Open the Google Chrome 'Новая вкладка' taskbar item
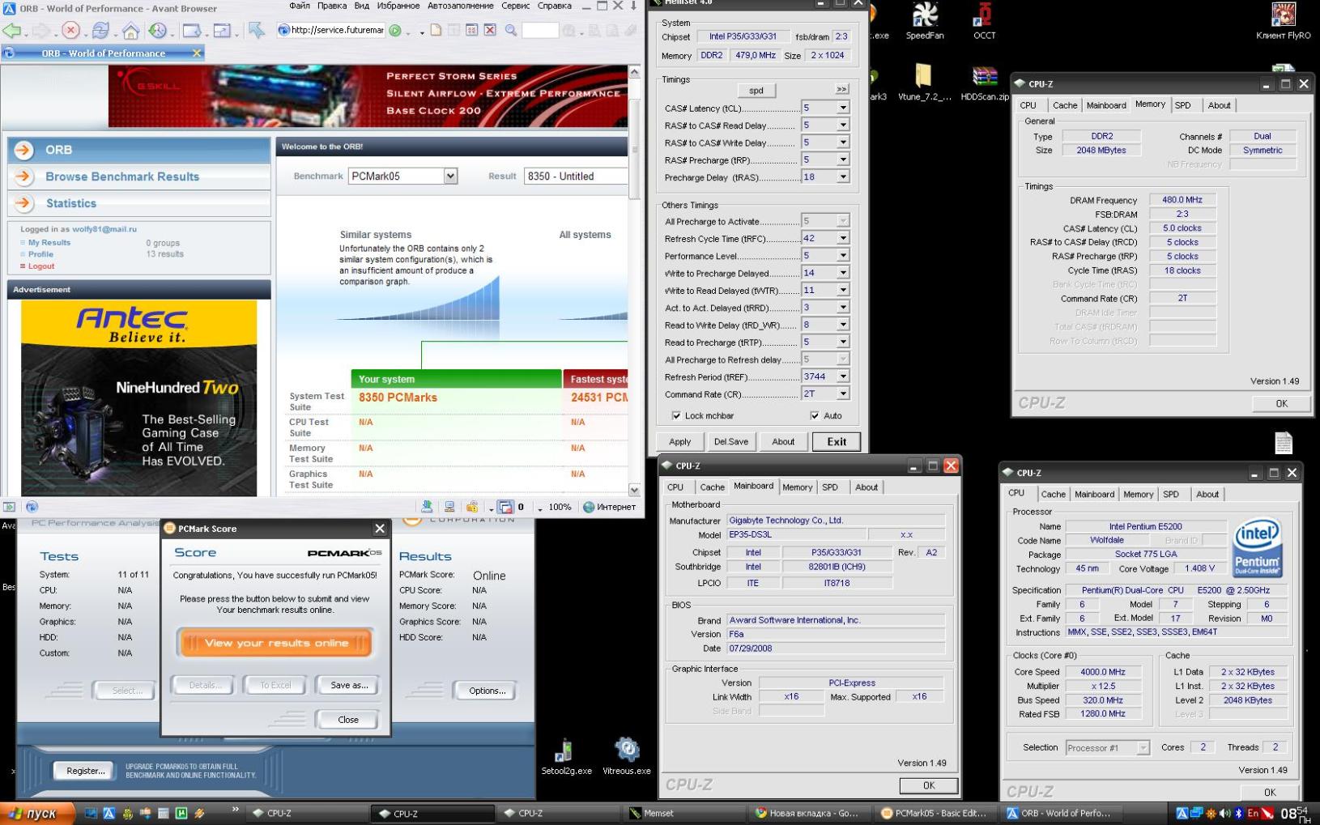This screenshot has width=1320, height=825. (x=810, y=814)
